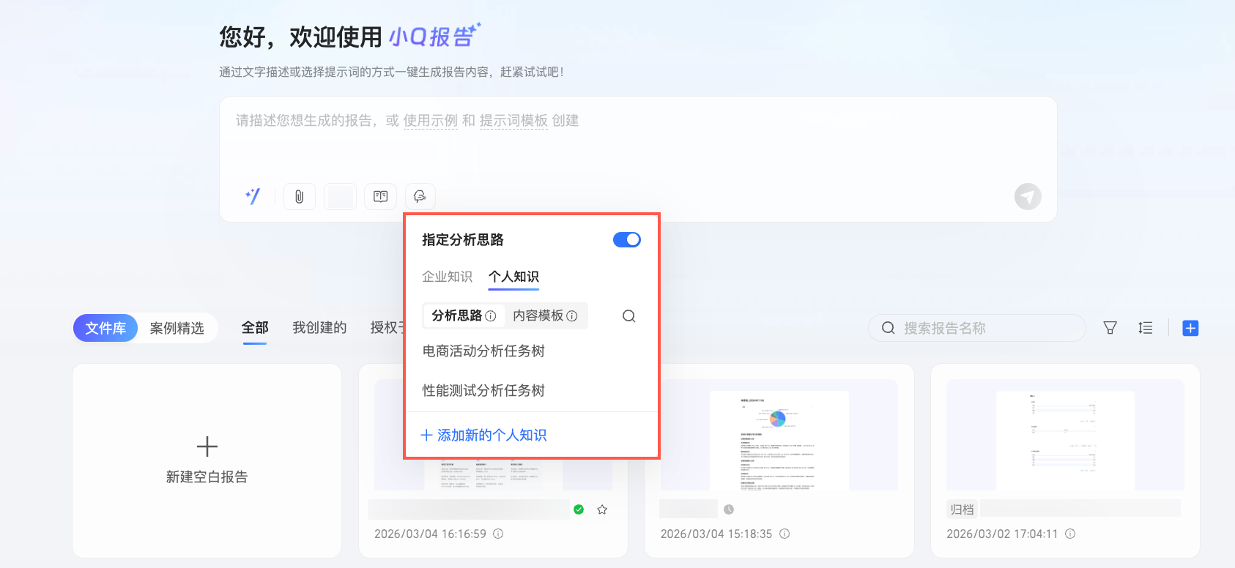Click info icon next to 分析思路
This screenshot has width=1235, height=568.
(x=491, y=316)
